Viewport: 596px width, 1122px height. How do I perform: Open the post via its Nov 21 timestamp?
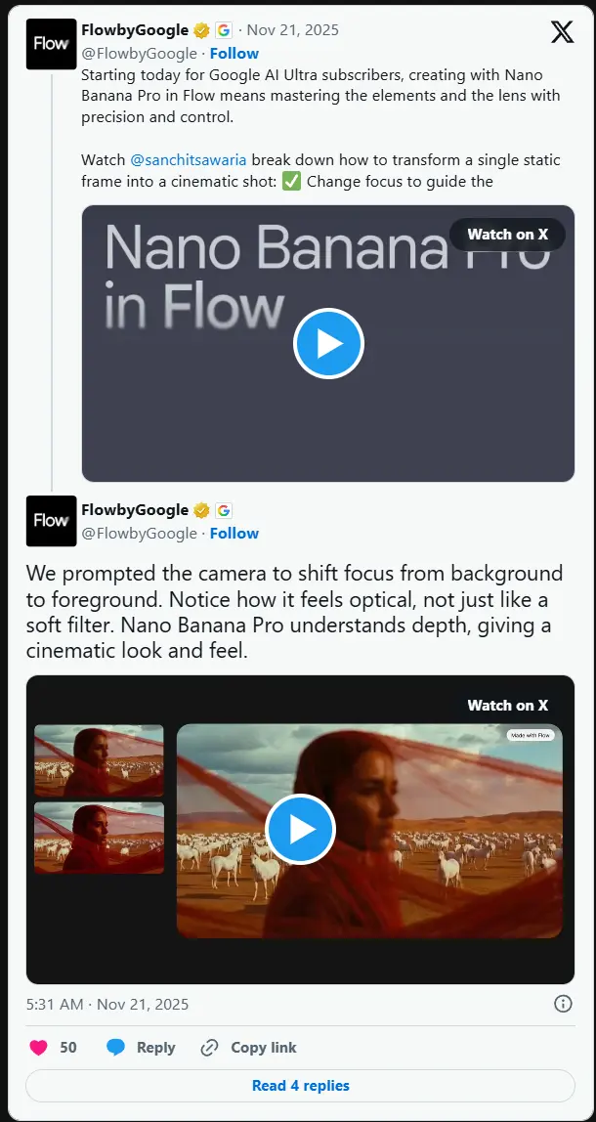tap(292, 29)
